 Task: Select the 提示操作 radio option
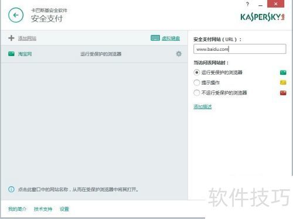click(197, 82)
